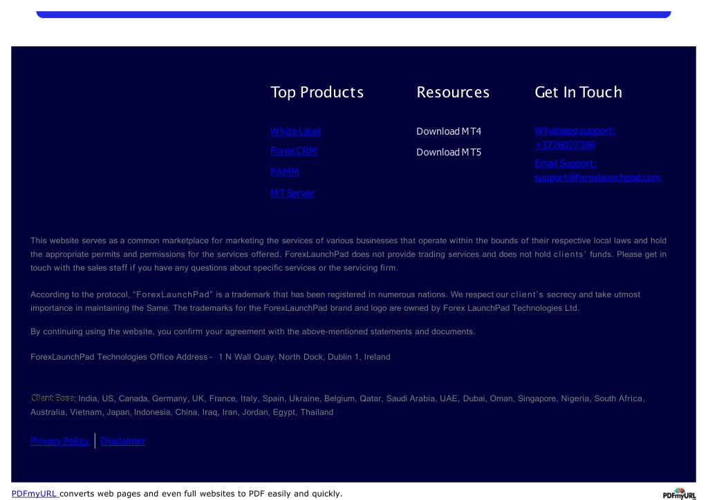Screen dimensions: 708x500
Task: Open the Forex CRM link
Action: pyautogui.click(x=293, y=151)
